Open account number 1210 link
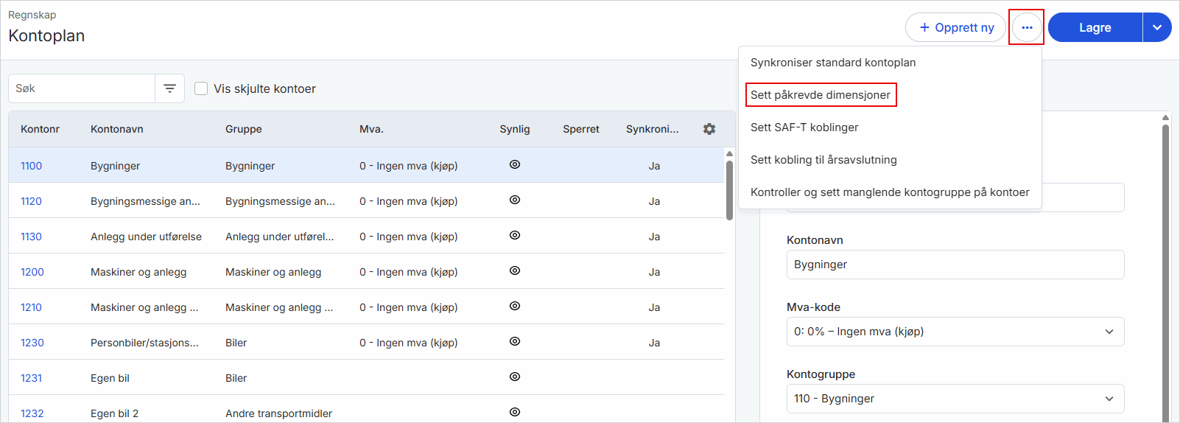This screenshot has width=1180, height=423. click(31, 307)
